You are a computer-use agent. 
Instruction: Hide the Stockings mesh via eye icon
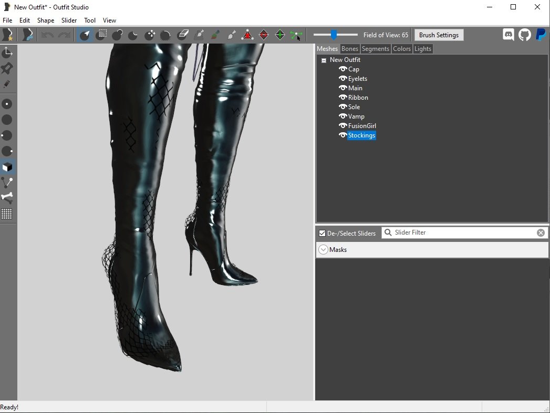343,135
